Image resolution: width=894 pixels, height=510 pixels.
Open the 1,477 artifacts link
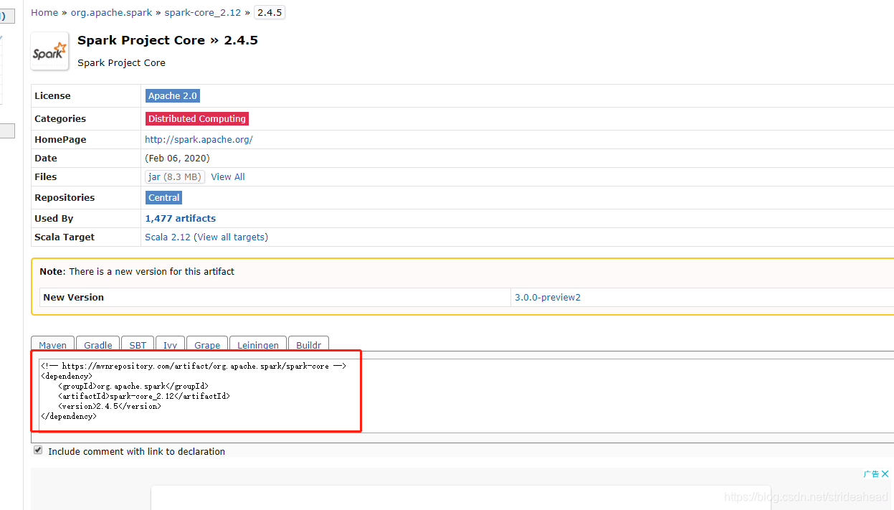click(x=181, y=218)
